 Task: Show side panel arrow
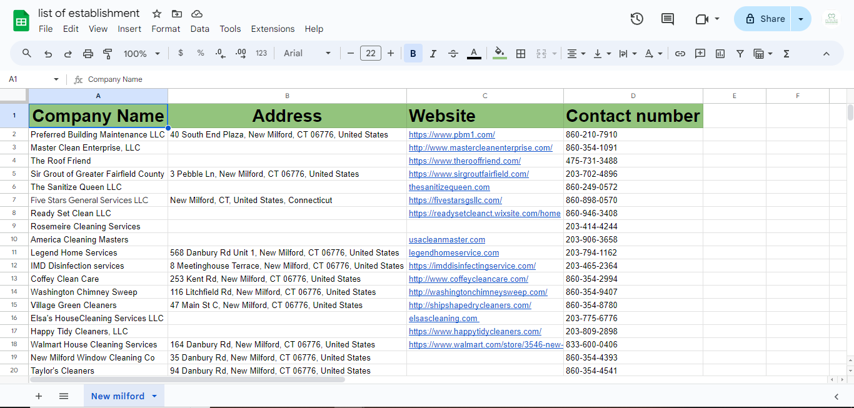836,396
